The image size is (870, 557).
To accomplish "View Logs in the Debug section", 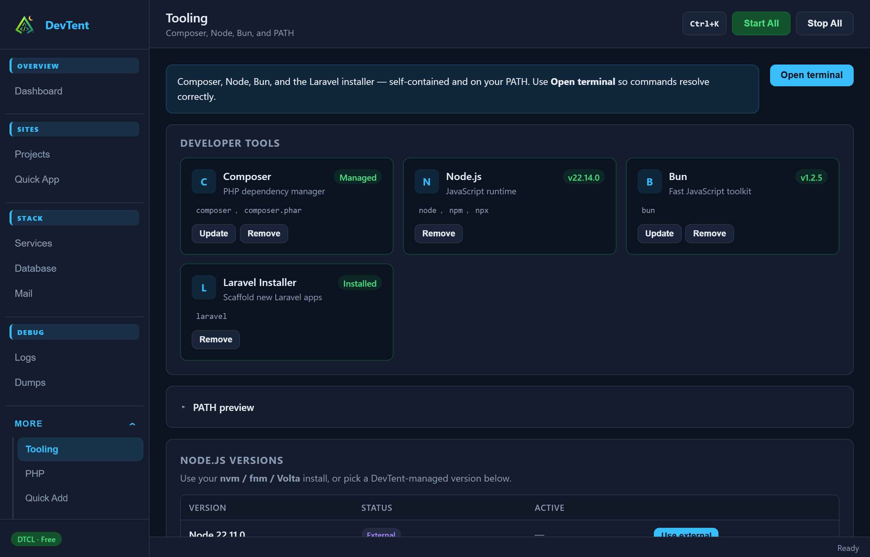I will tap(25, 357).
